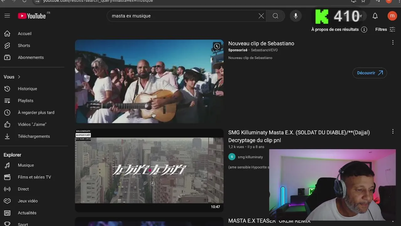Bookmark page with browser star icon
The width and height of the screenshot is (401, 226).
click(363, 1)
